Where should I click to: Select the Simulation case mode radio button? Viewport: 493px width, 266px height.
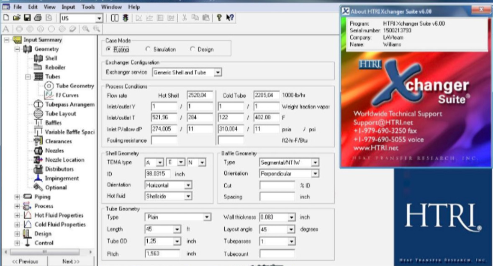148,49
